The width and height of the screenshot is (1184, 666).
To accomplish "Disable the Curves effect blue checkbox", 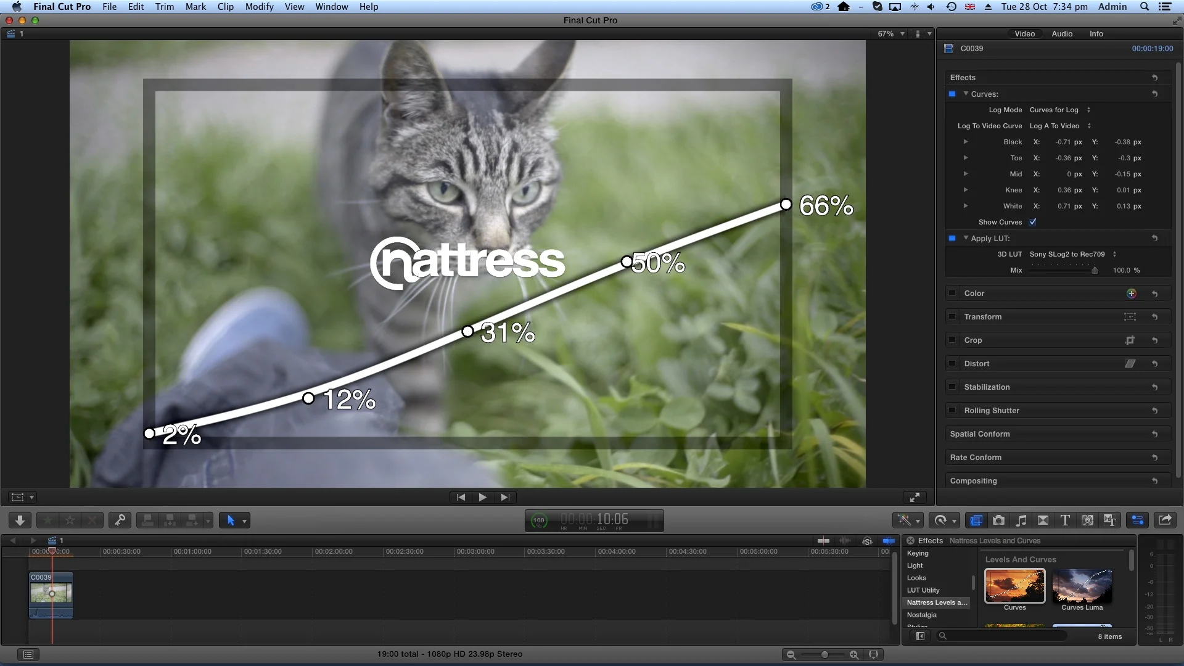I will pyautogui.click(x=952, y=94).
